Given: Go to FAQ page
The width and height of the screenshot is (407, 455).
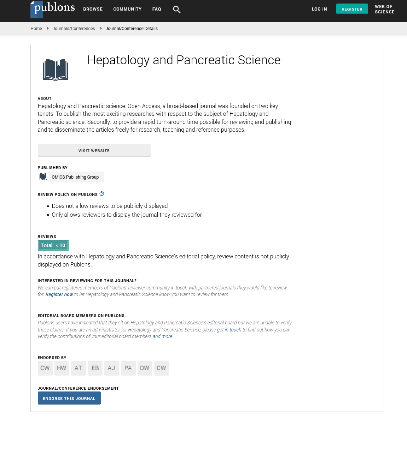Looking at the screenshot, I should (x=157, y=9).
